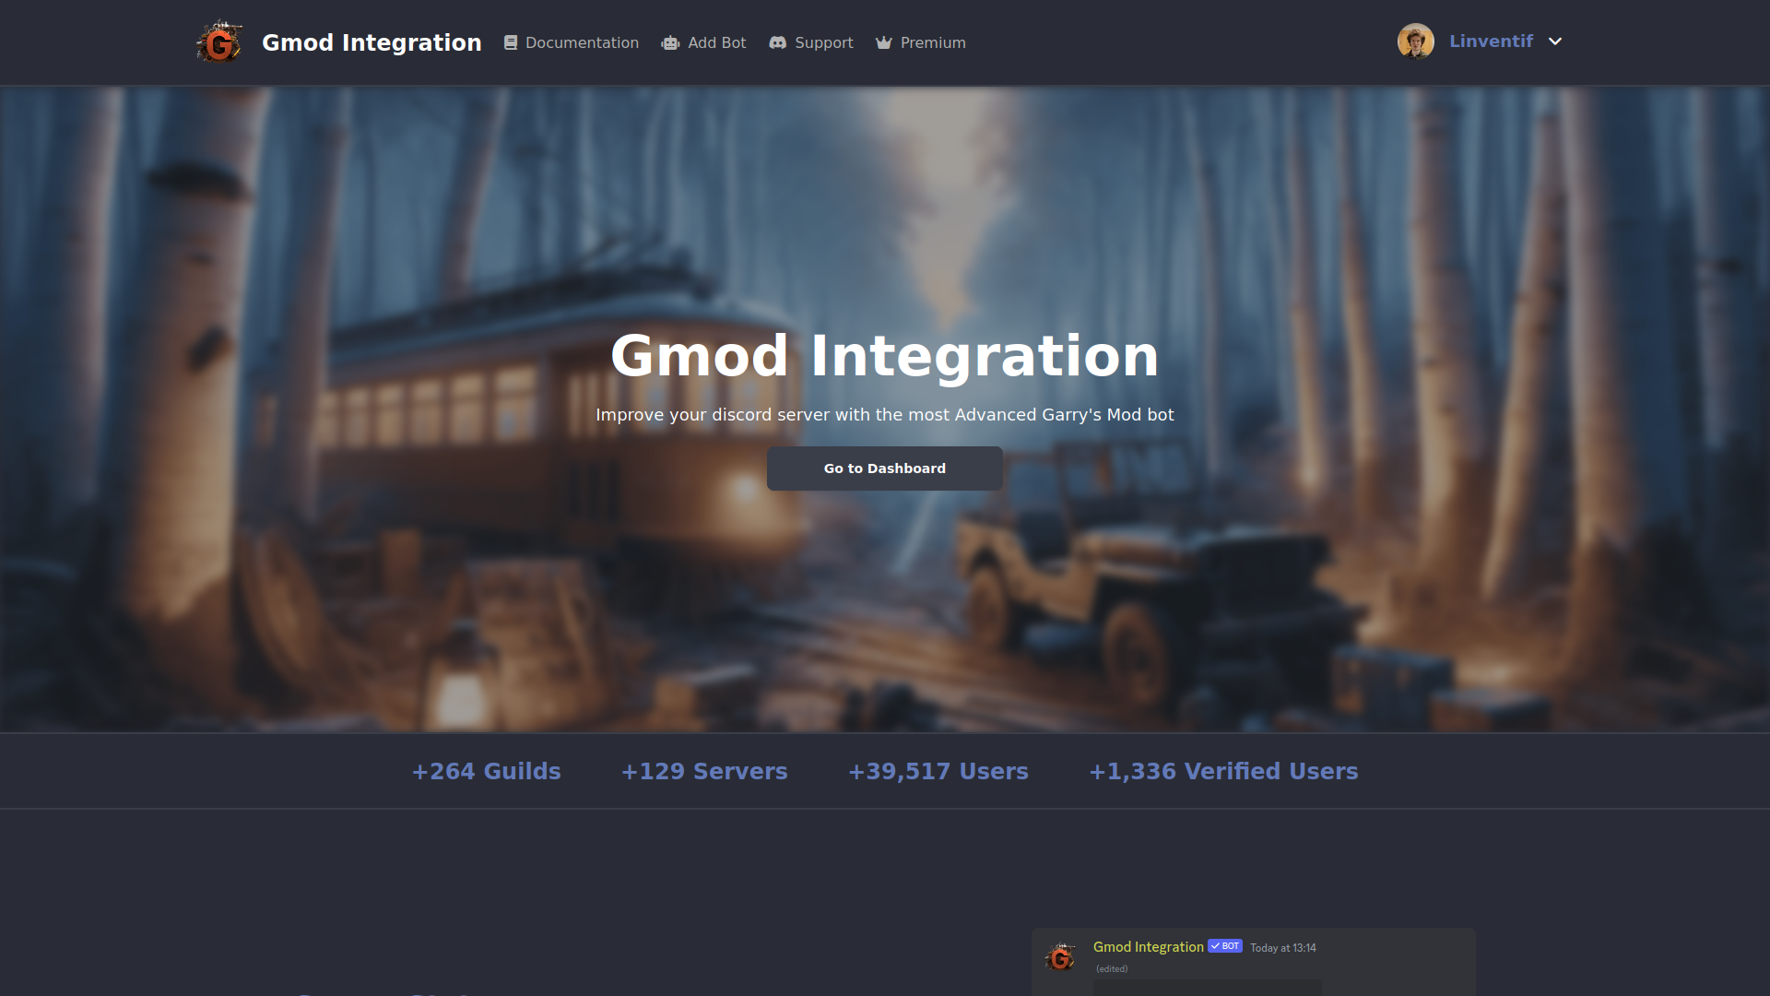Click the bot avatar in Discord preview
1770x996 pixels.
1060,957
